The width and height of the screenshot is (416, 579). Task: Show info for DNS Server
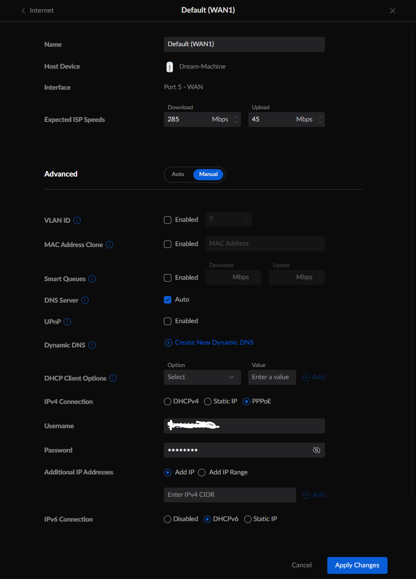coord(85,300)
